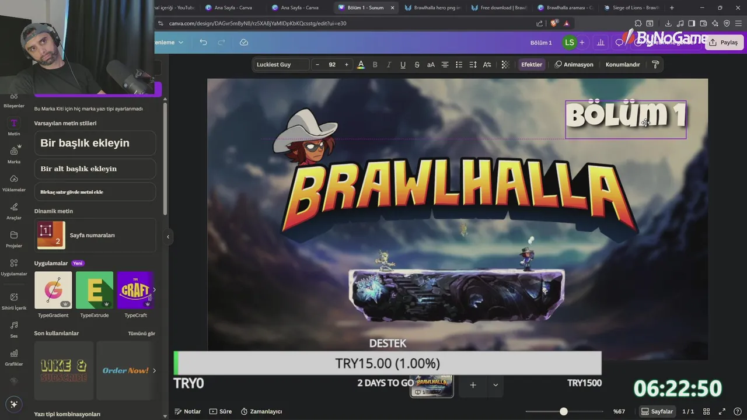
Task: Select the copy style paint roller
Action: point(655,65)
